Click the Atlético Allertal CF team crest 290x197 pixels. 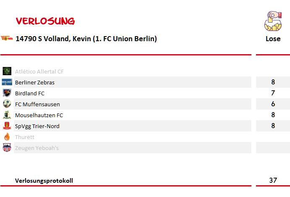7,71
